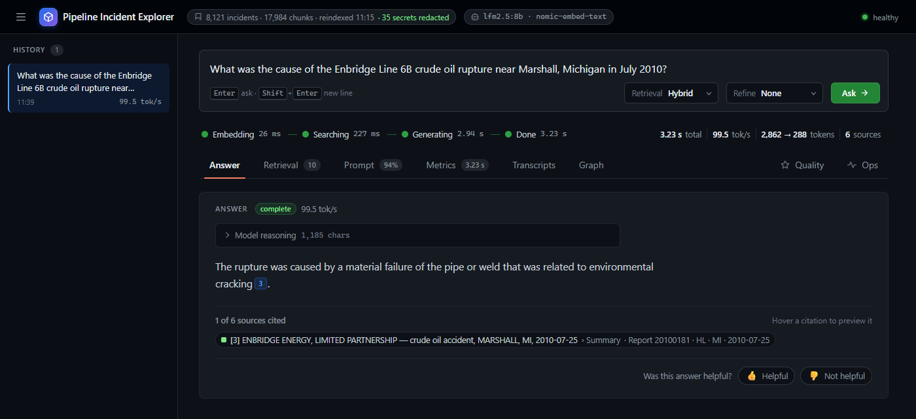The image size is (916, 419).
Task: Click the complete status badge
Action: point(275,209)
